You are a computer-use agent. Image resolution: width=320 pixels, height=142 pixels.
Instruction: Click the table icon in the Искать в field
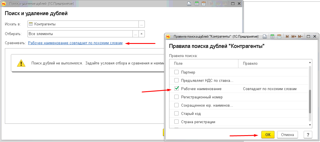click(31, 24)
